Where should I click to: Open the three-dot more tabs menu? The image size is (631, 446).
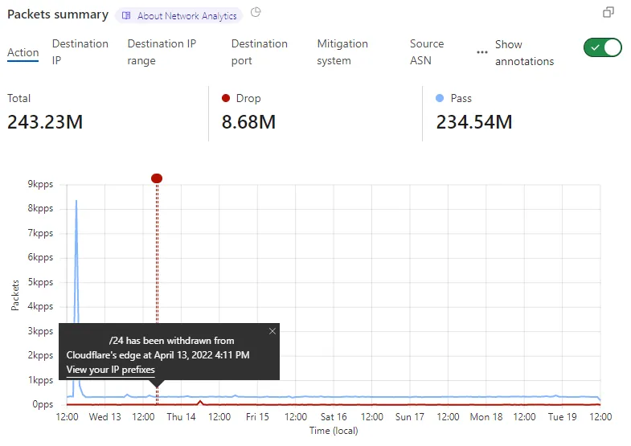pyautogui.click(x=481, y=52)
